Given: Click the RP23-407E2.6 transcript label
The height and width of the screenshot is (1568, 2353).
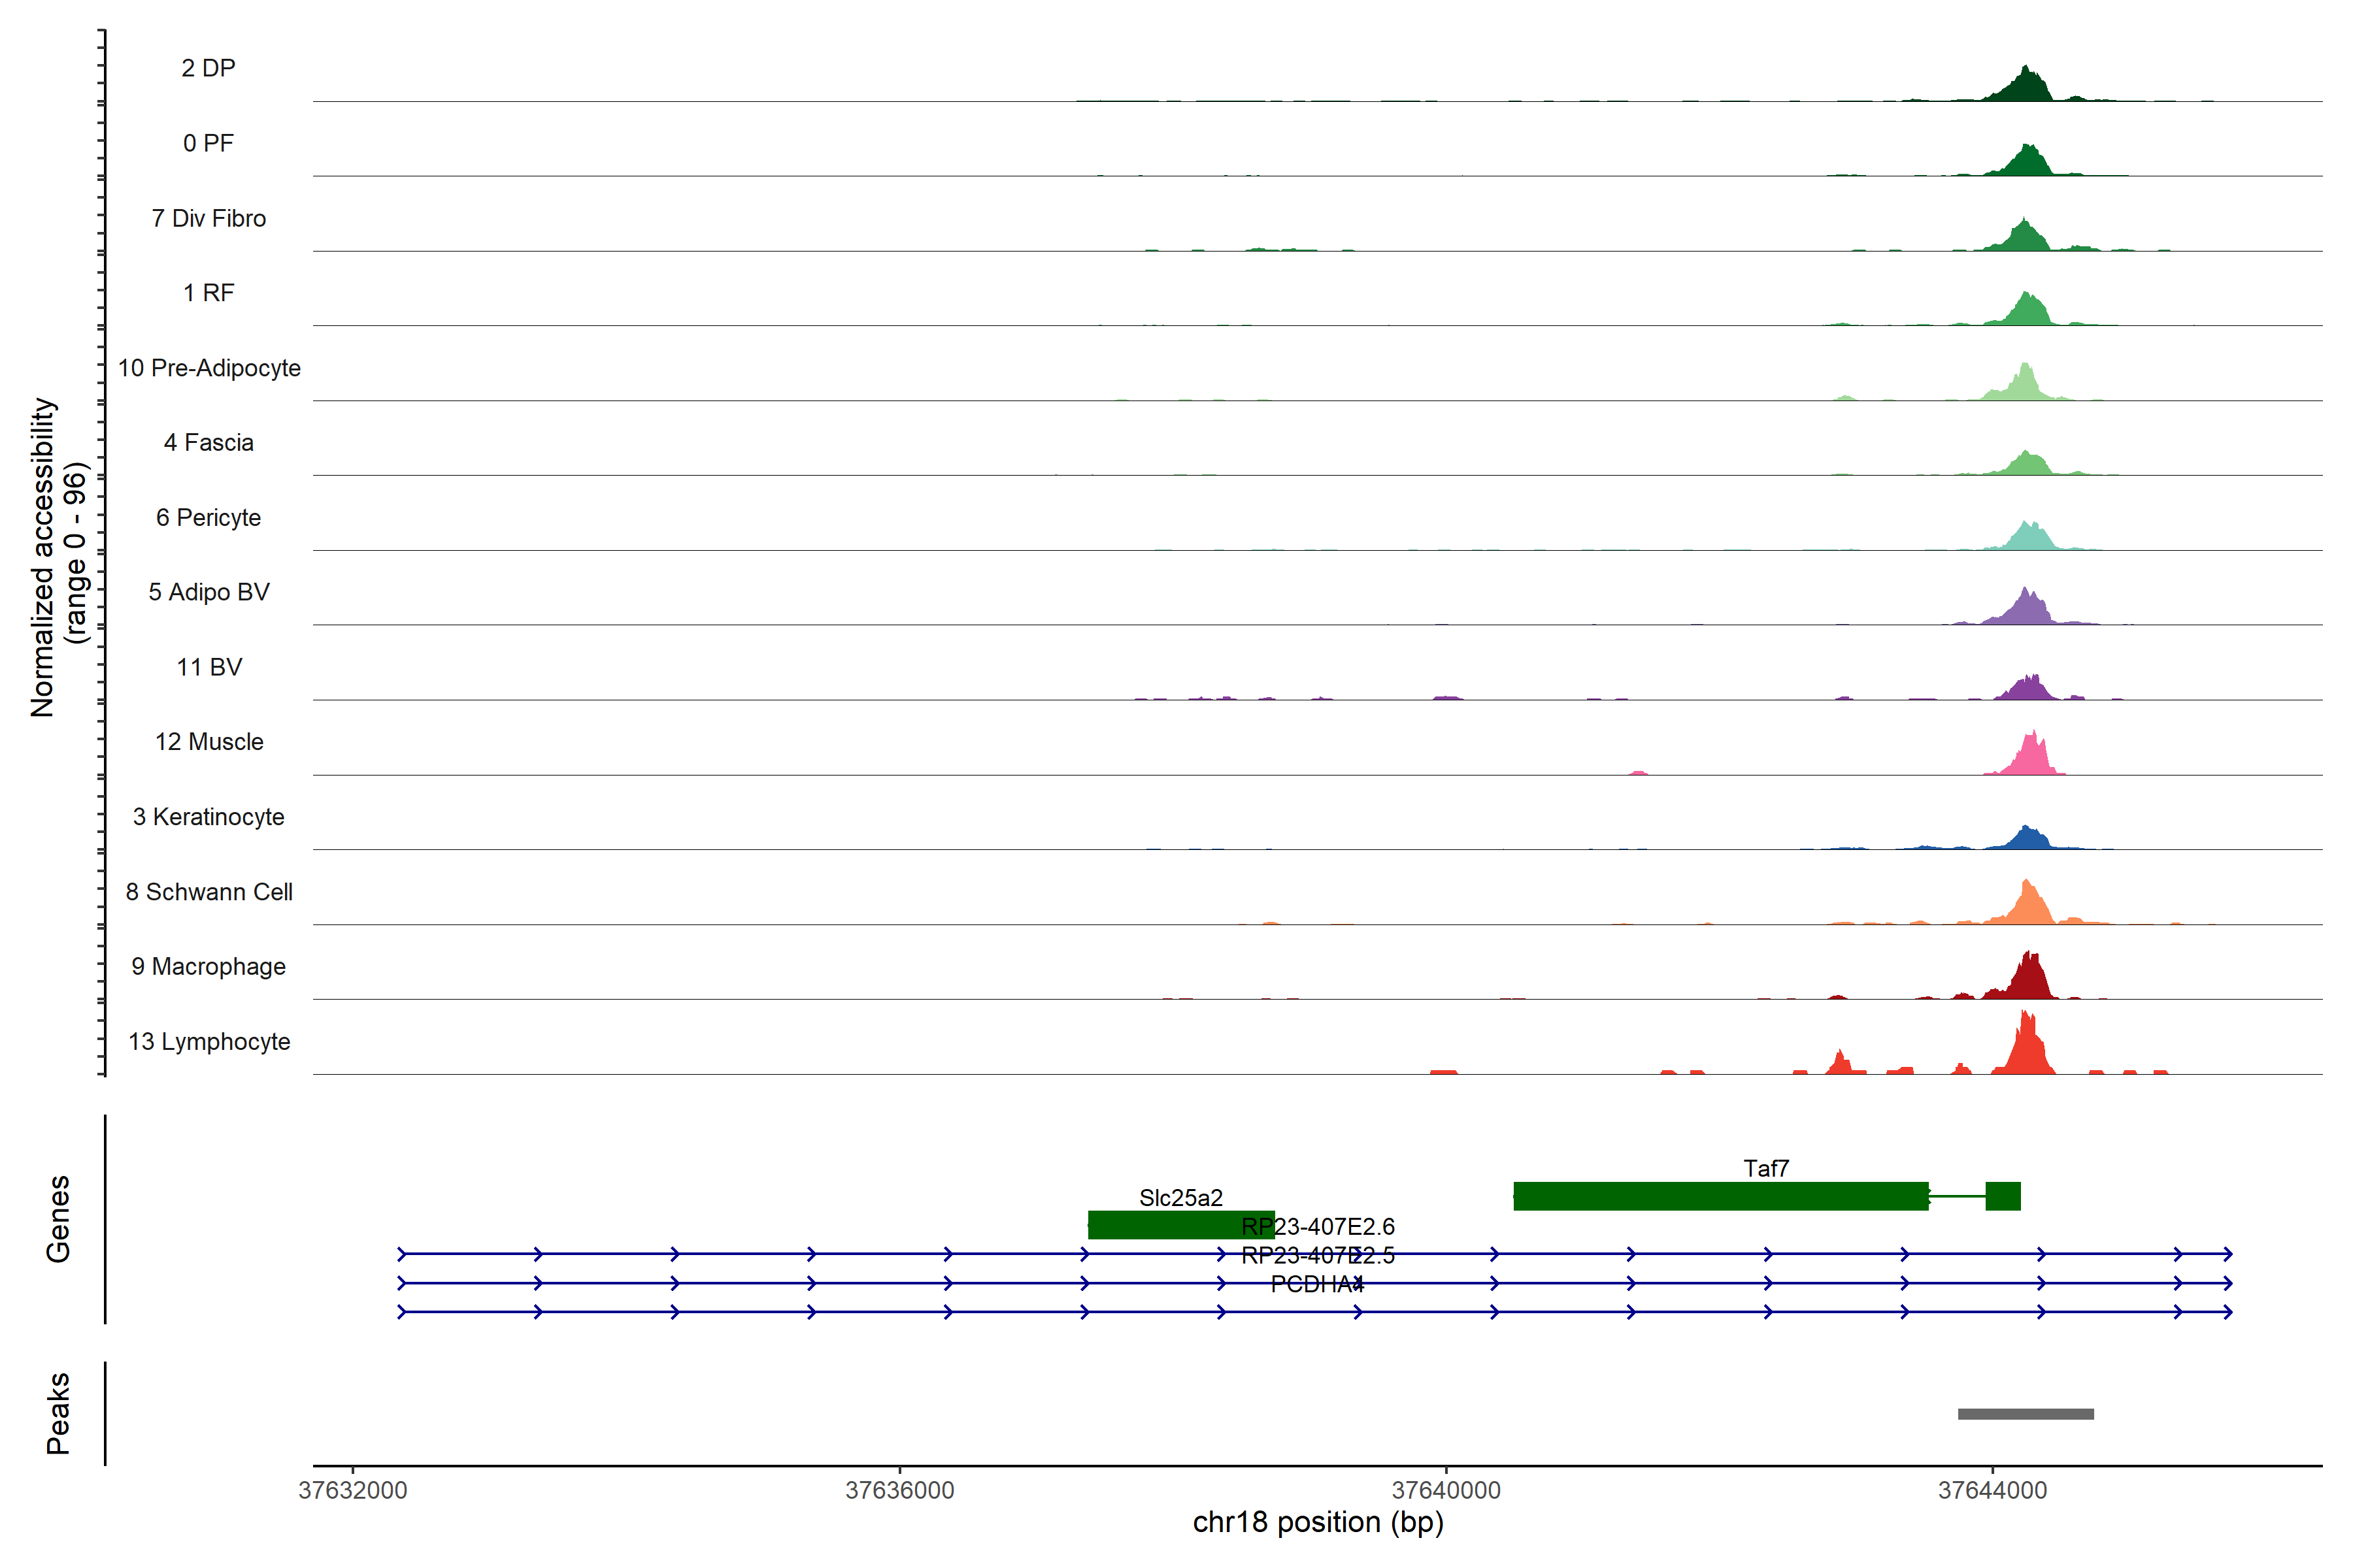Looking at the screenshot, I should (1318, 1226).
